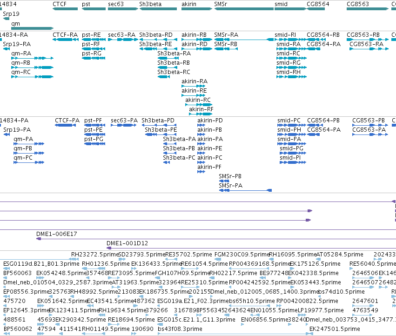Screen dimensions: 396x336
Task: Click the Sh3beta-PD protein label
Action: coord(158,121)
